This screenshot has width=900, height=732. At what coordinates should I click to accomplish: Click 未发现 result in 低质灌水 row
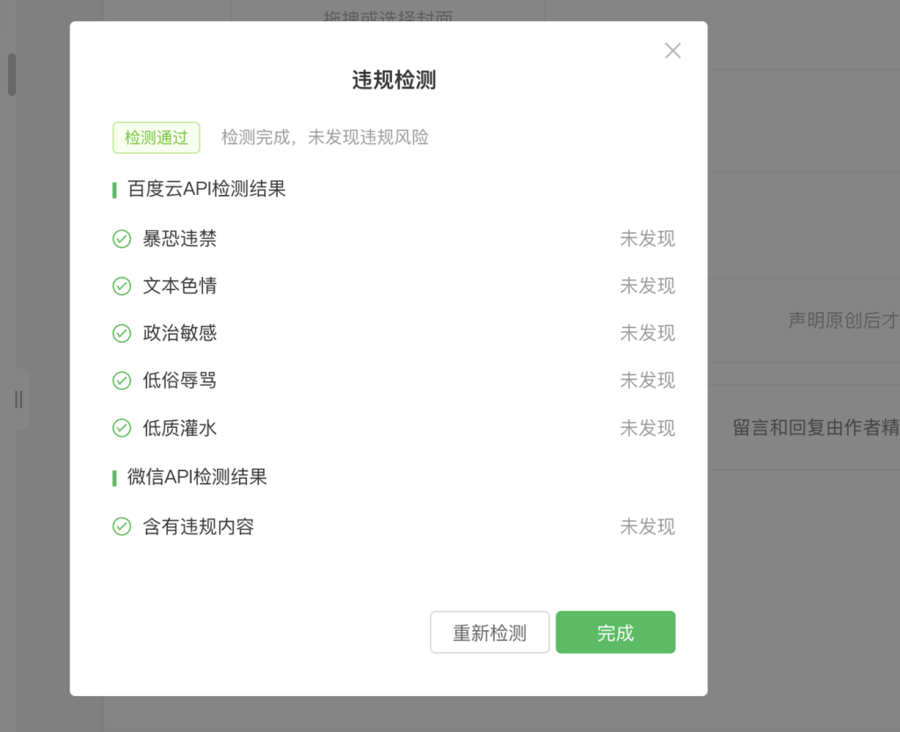tap(648, 428)
